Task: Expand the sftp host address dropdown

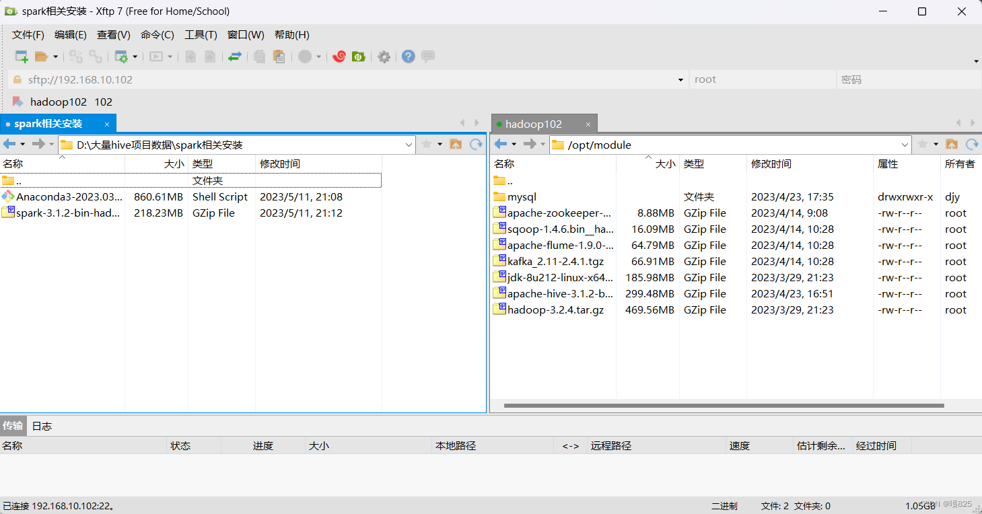Action: (x=680, y=80)
